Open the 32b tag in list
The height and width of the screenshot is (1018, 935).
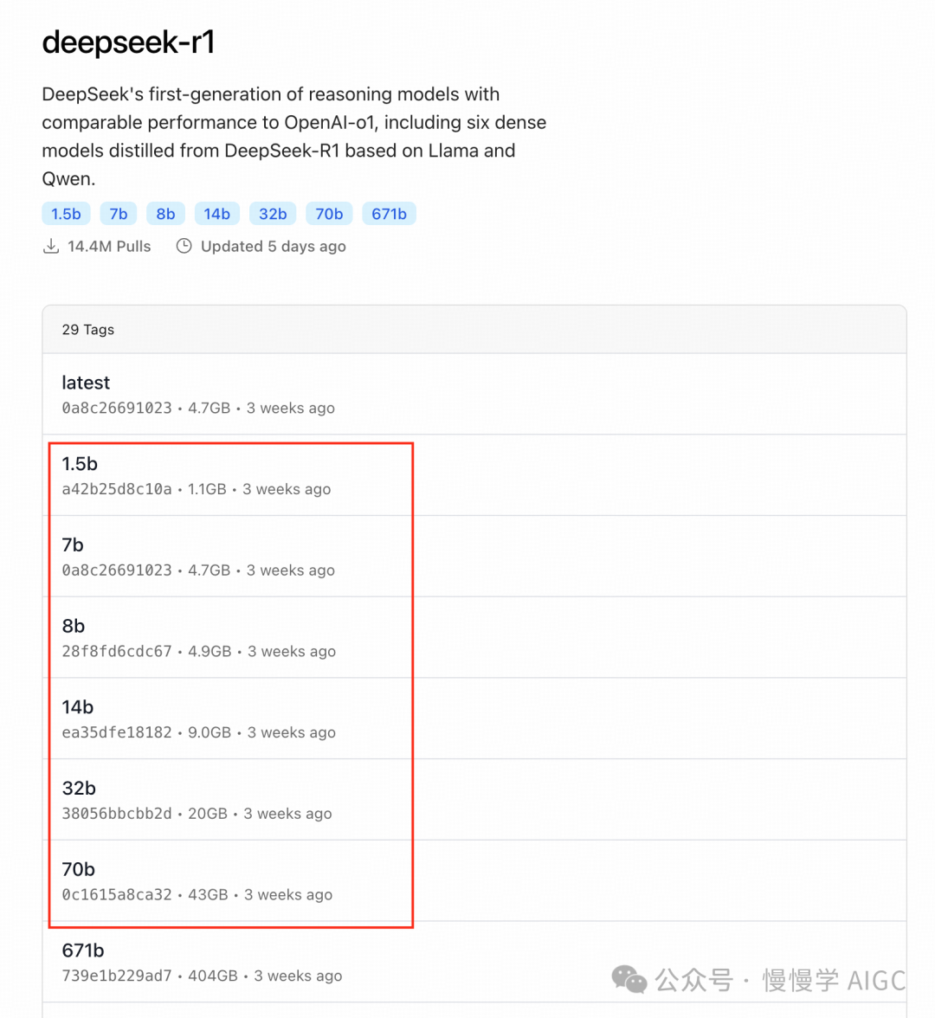(x=79, y=789)
